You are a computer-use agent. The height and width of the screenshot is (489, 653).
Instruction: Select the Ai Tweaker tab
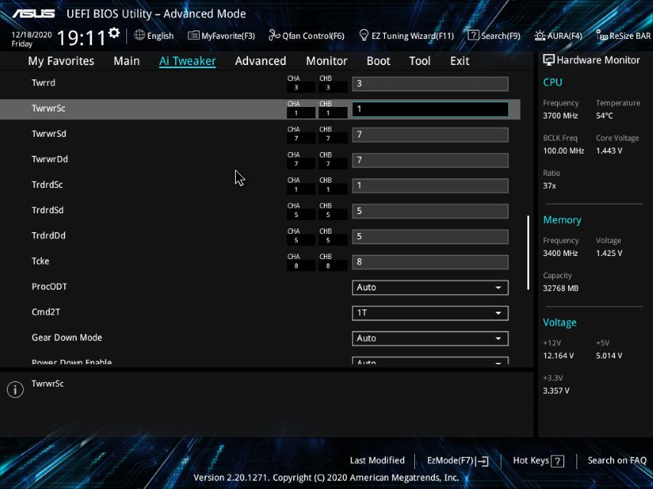pyautogui.click(x=188, y=61)
